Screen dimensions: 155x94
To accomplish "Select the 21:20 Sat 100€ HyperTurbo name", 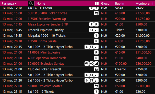I will [x=50, y=80].
